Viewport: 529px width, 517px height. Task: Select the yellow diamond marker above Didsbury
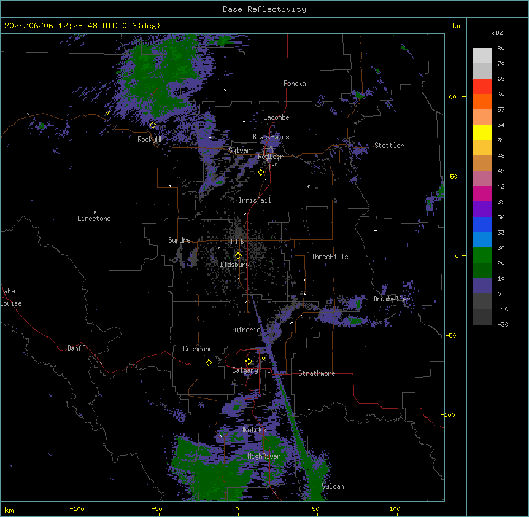[238, 256]
